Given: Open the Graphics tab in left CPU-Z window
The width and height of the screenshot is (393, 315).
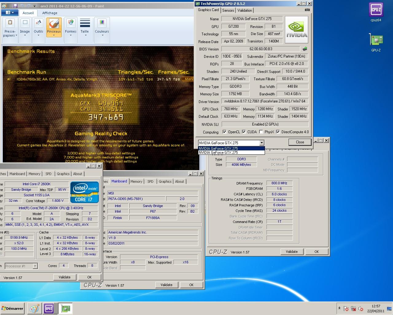Looking at the screenshot, I should pyautogui.click(x=63, y=174).
